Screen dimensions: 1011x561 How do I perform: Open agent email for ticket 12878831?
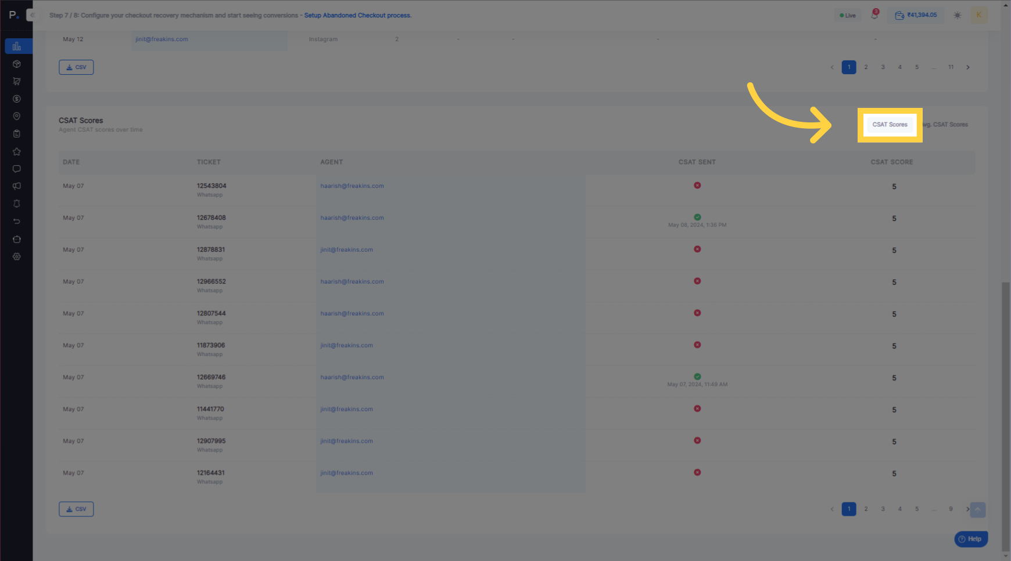pos(347,250)
